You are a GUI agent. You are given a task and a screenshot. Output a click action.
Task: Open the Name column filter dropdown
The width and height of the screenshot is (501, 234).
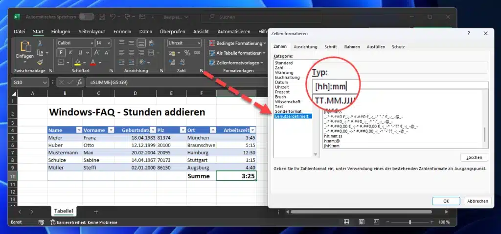pos(78,130)
